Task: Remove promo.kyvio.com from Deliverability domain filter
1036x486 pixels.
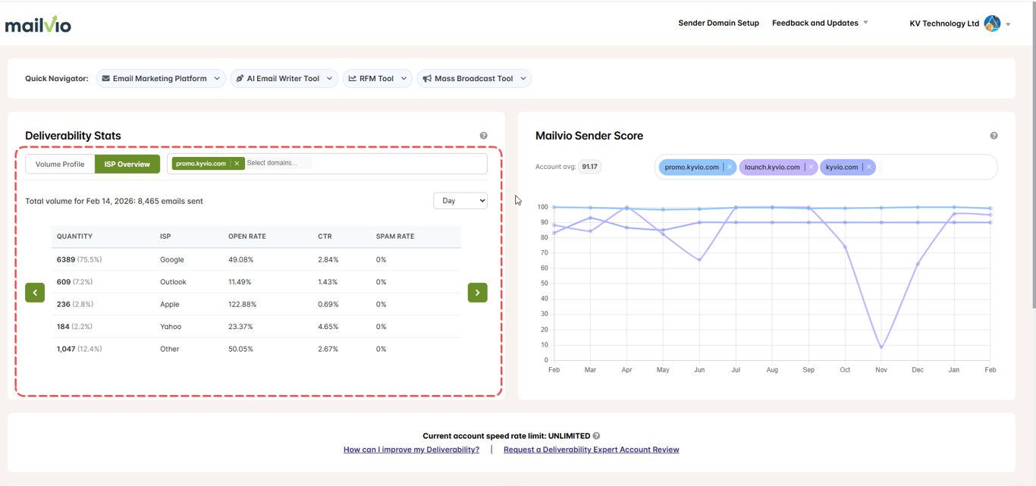Action: 237,164
